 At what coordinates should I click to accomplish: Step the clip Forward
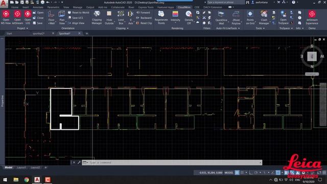[143, 12]
